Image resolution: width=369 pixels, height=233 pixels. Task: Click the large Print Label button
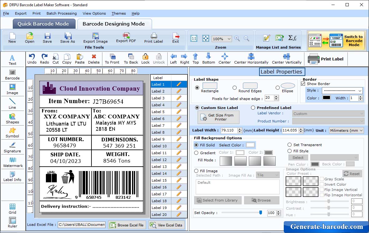(326, 59)
